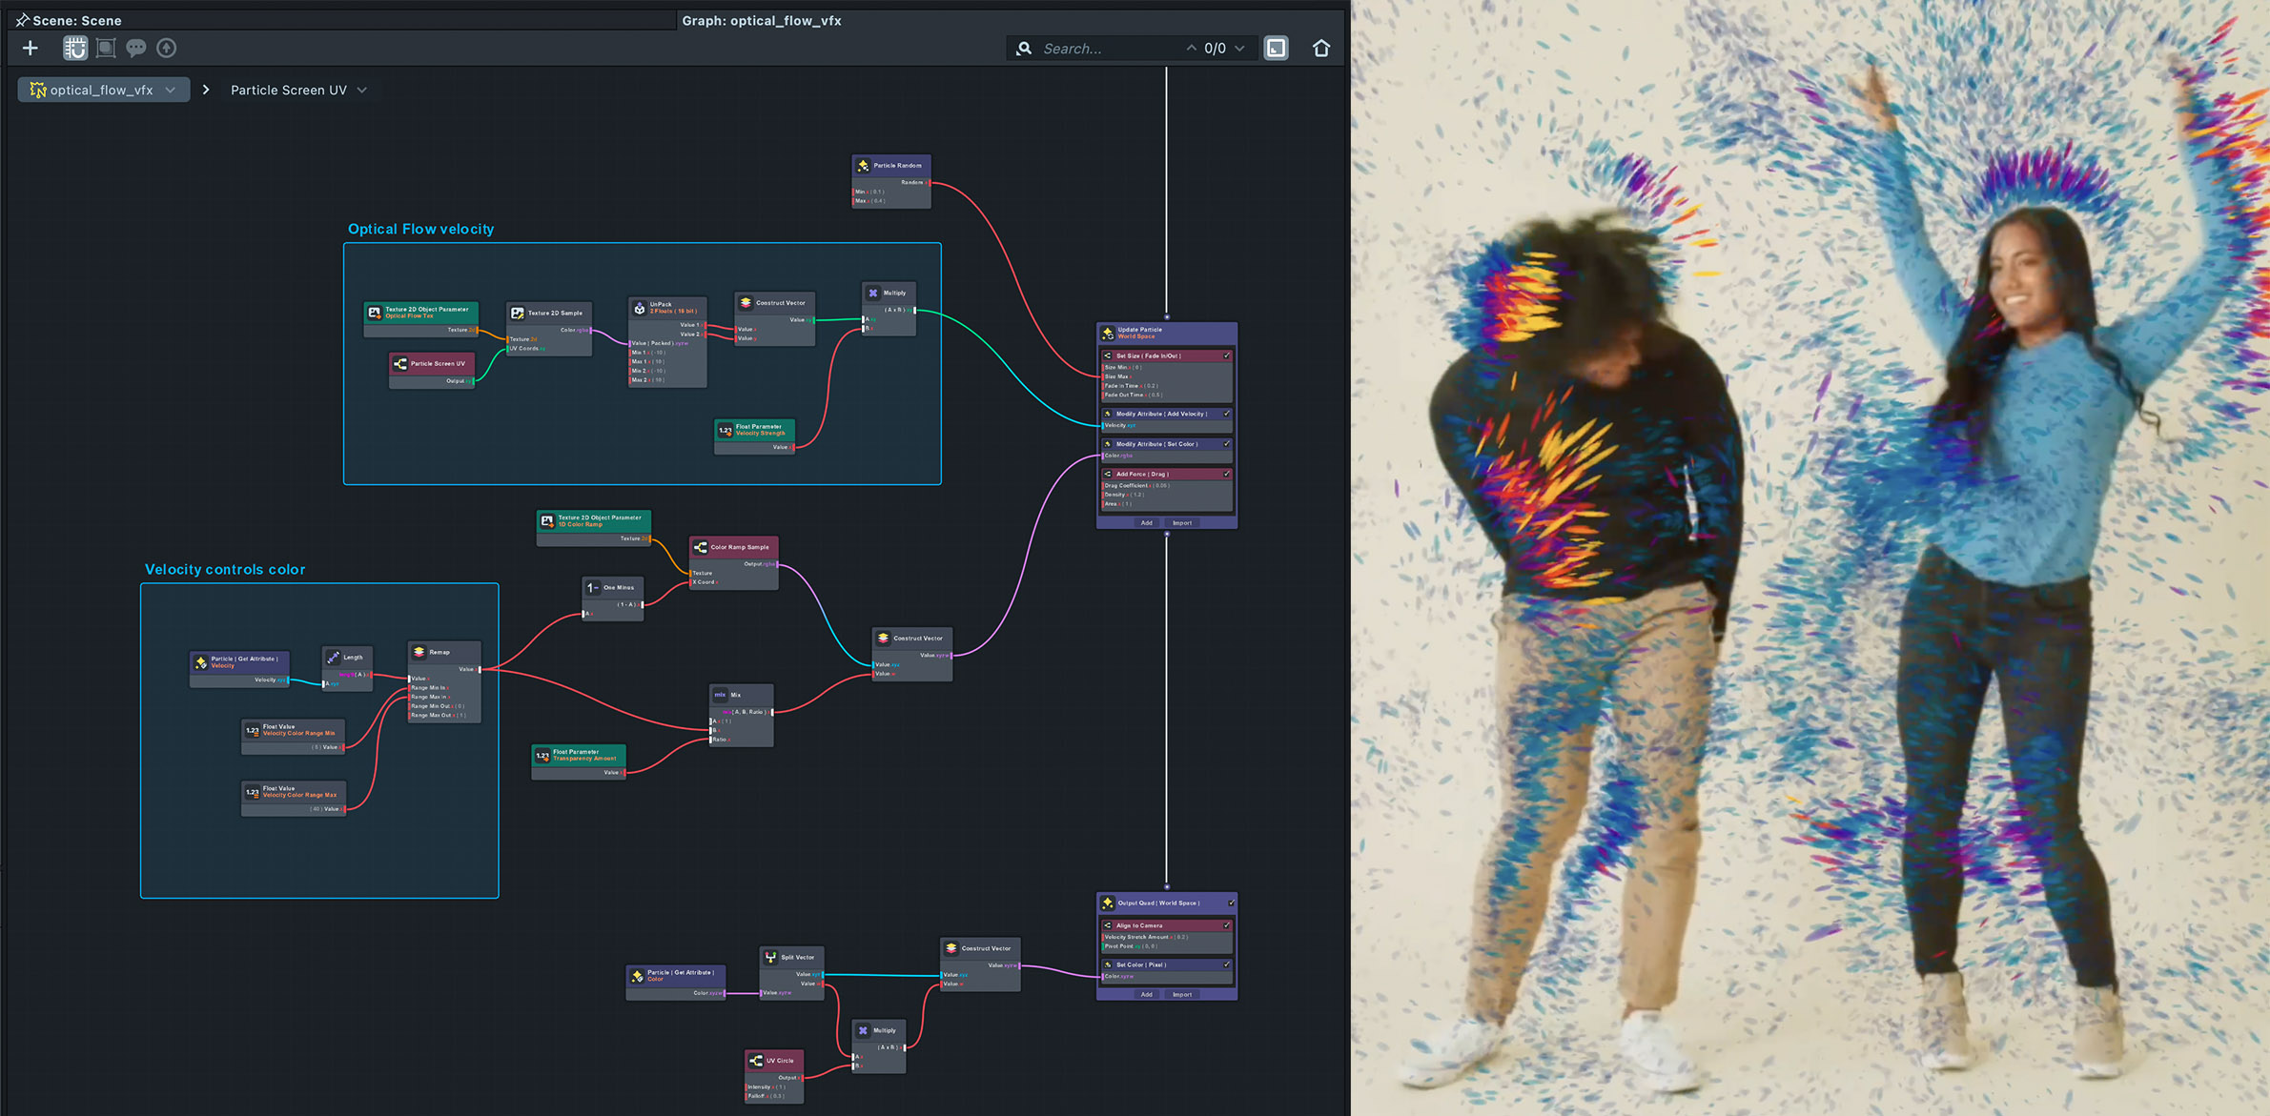The width and height of the screenshot is (2270, 1116).
Task: Uncheck Align to Camera checkbox
Action: coord(1227,925)
